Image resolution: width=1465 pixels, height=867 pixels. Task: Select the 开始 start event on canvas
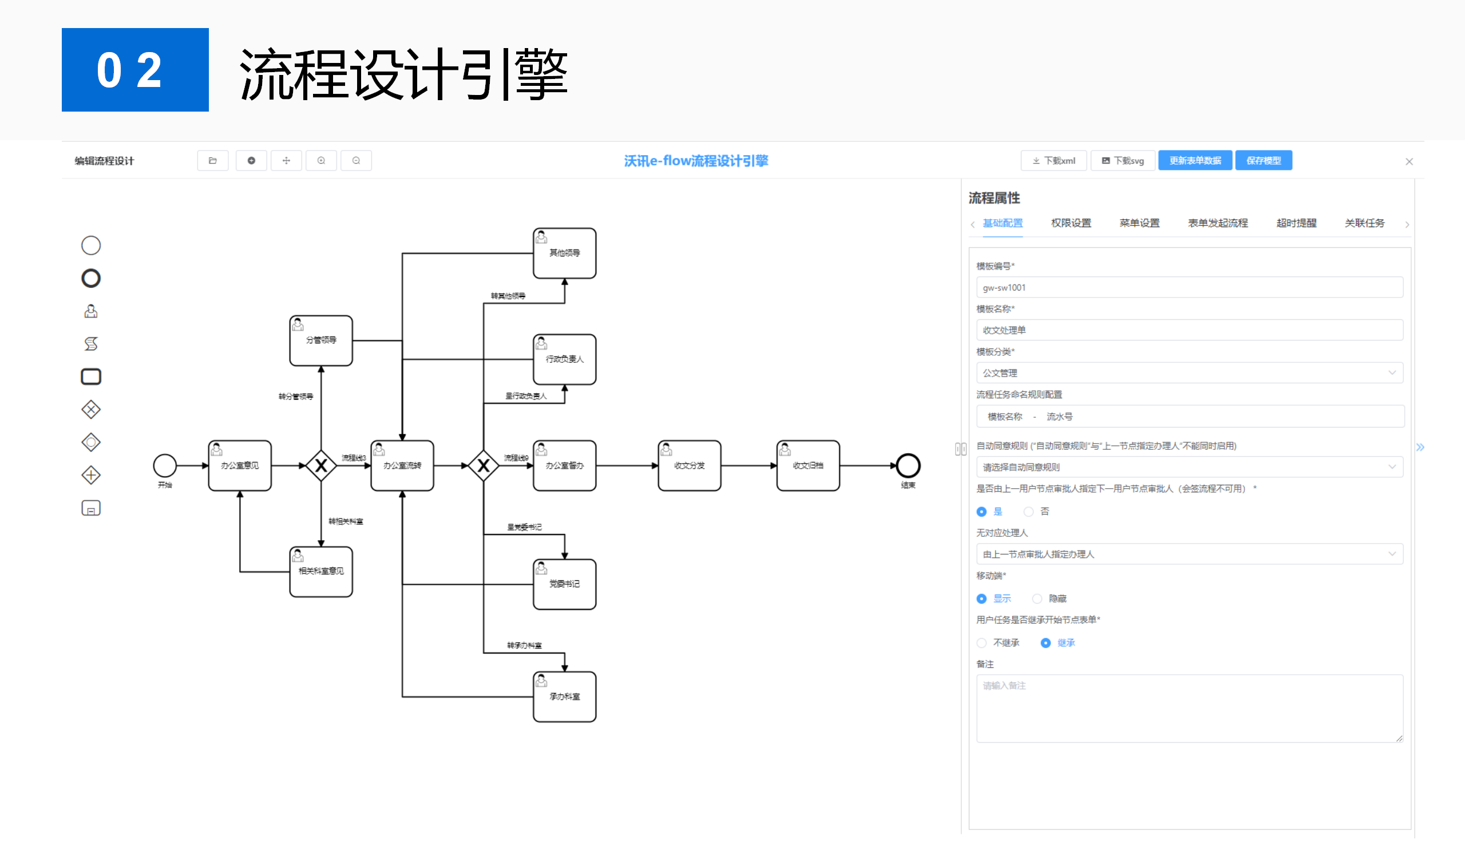point(165,466)
